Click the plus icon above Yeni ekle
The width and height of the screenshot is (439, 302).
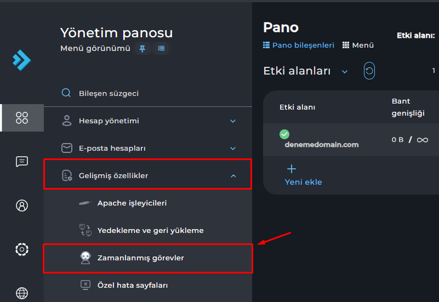pos(292,169)
